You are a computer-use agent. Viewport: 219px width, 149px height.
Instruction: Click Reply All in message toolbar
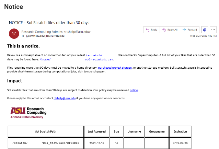point(170,30)
